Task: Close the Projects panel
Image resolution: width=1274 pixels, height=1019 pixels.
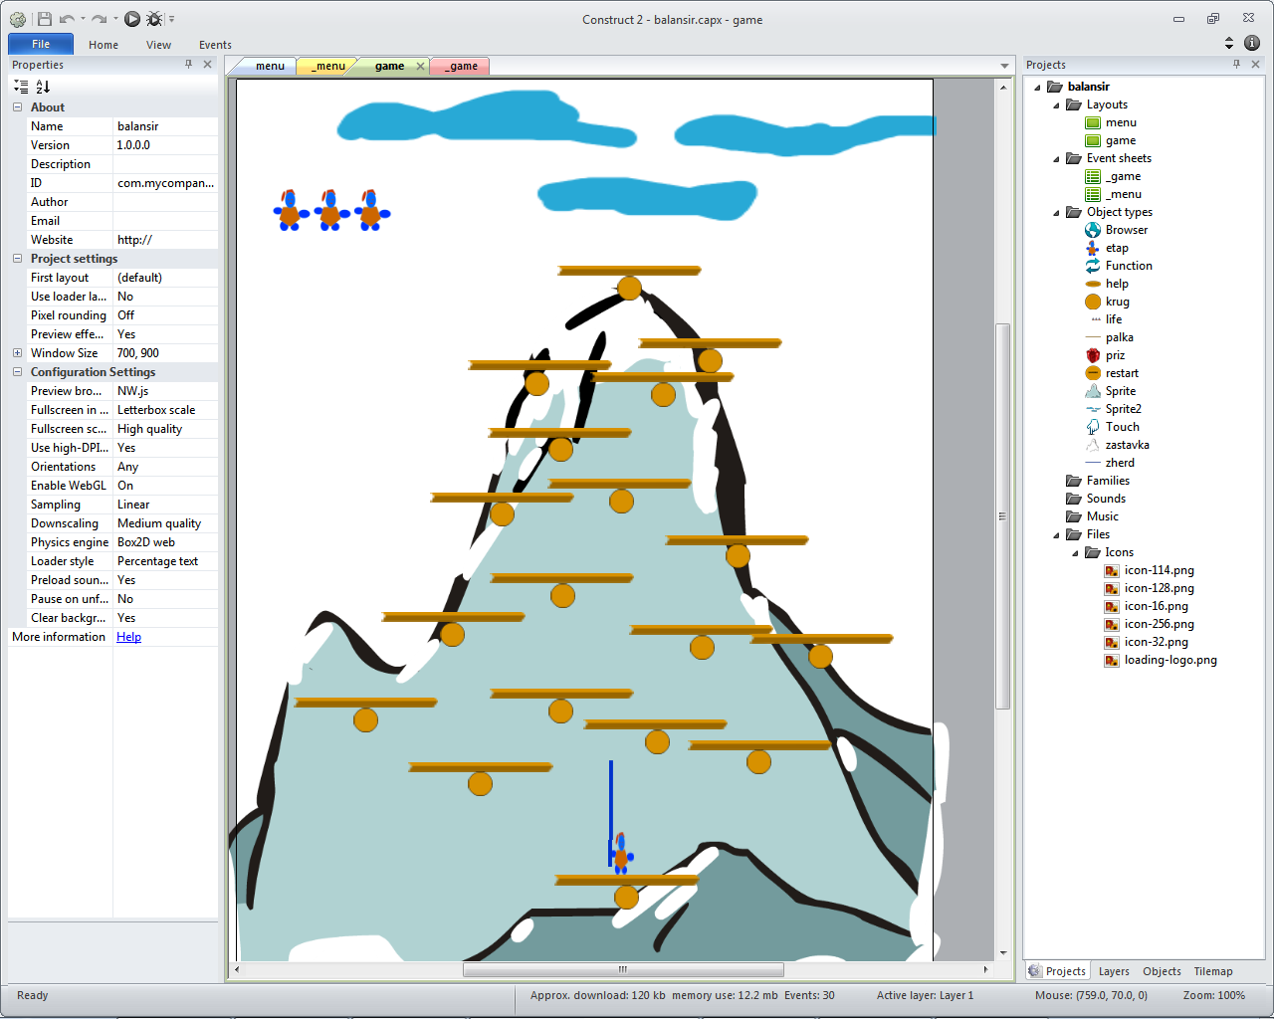Action: 1255,65
